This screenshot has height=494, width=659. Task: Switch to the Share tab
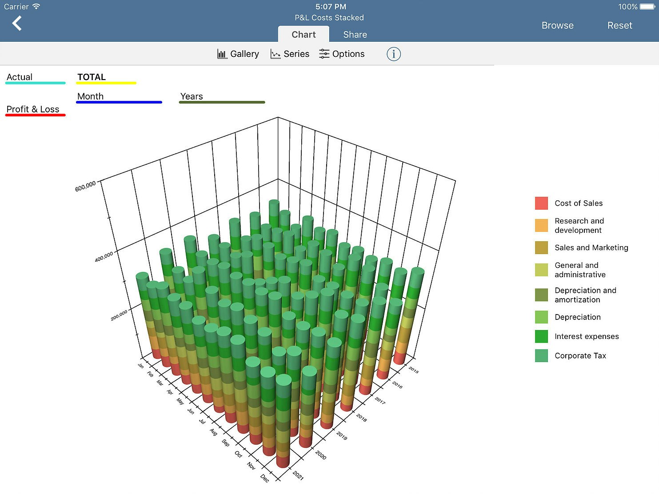coord(355,34)
